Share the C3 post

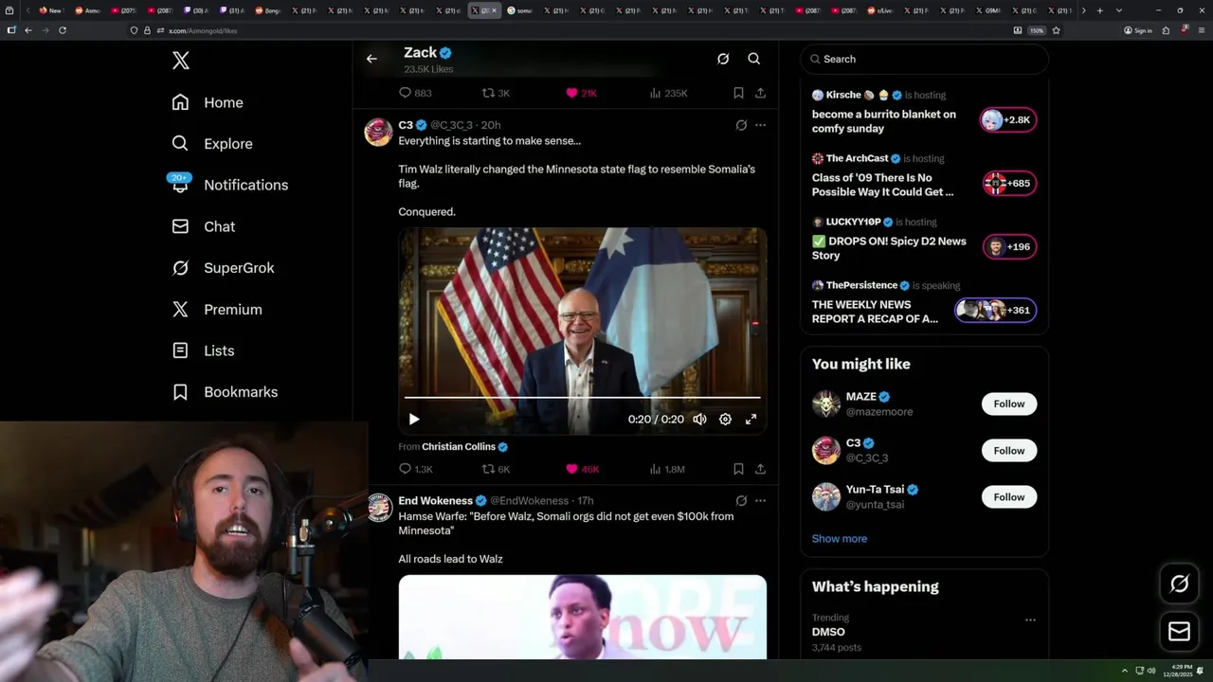[760, 469]
